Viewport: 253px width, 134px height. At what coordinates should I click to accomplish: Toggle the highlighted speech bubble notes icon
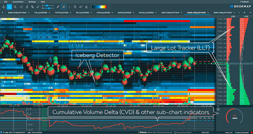coord(64,7)
